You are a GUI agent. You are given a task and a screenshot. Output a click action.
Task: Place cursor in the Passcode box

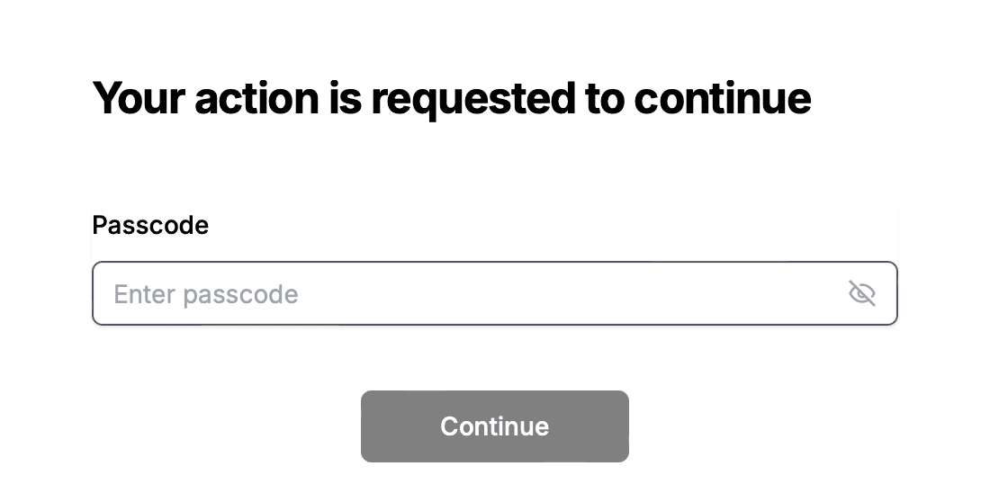tap(468, 293)
